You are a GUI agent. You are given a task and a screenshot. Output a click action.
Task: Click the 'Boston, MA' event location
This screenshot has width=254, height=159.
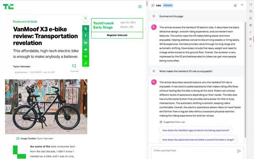127,27
